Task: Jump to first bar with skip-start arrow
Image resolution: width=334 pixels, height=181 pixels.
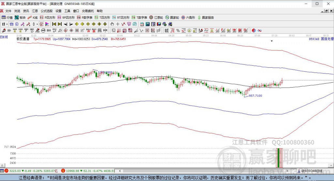Action: click(54, 24)
